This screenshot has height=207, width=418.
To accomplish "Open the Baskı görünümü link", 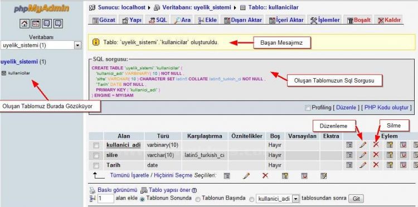I will click(x=117, y=190).
